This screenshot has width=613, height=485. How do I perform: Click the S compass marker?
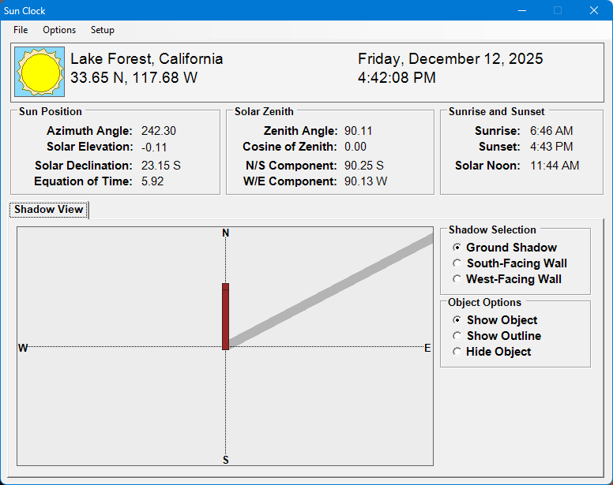coord(226,460)
